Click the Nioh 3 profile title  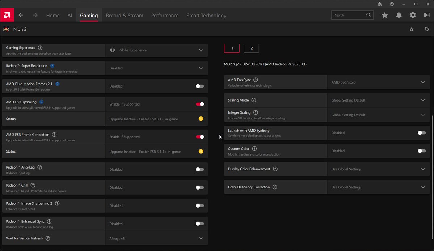click(x=20, y=29)
